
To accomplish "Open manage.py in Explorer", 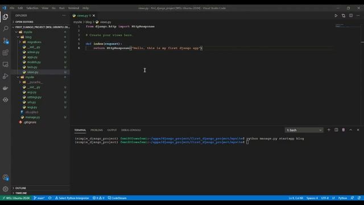I will pyautogui.click(x=40, y=117).
